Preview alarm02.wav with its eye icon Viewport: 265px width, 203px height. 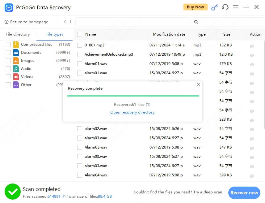252,130
